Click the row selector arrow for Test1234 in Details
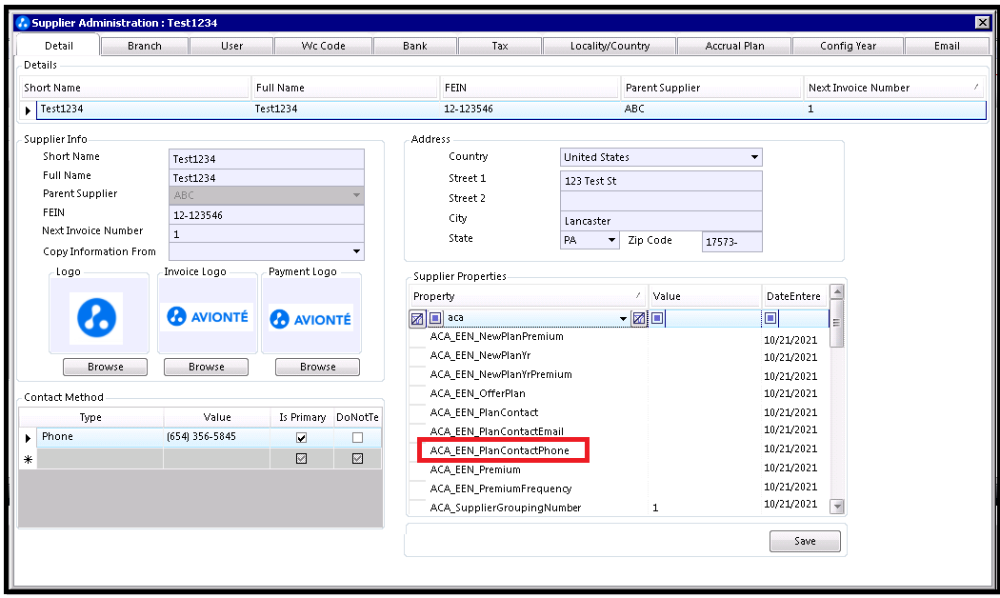 [28, 110]
